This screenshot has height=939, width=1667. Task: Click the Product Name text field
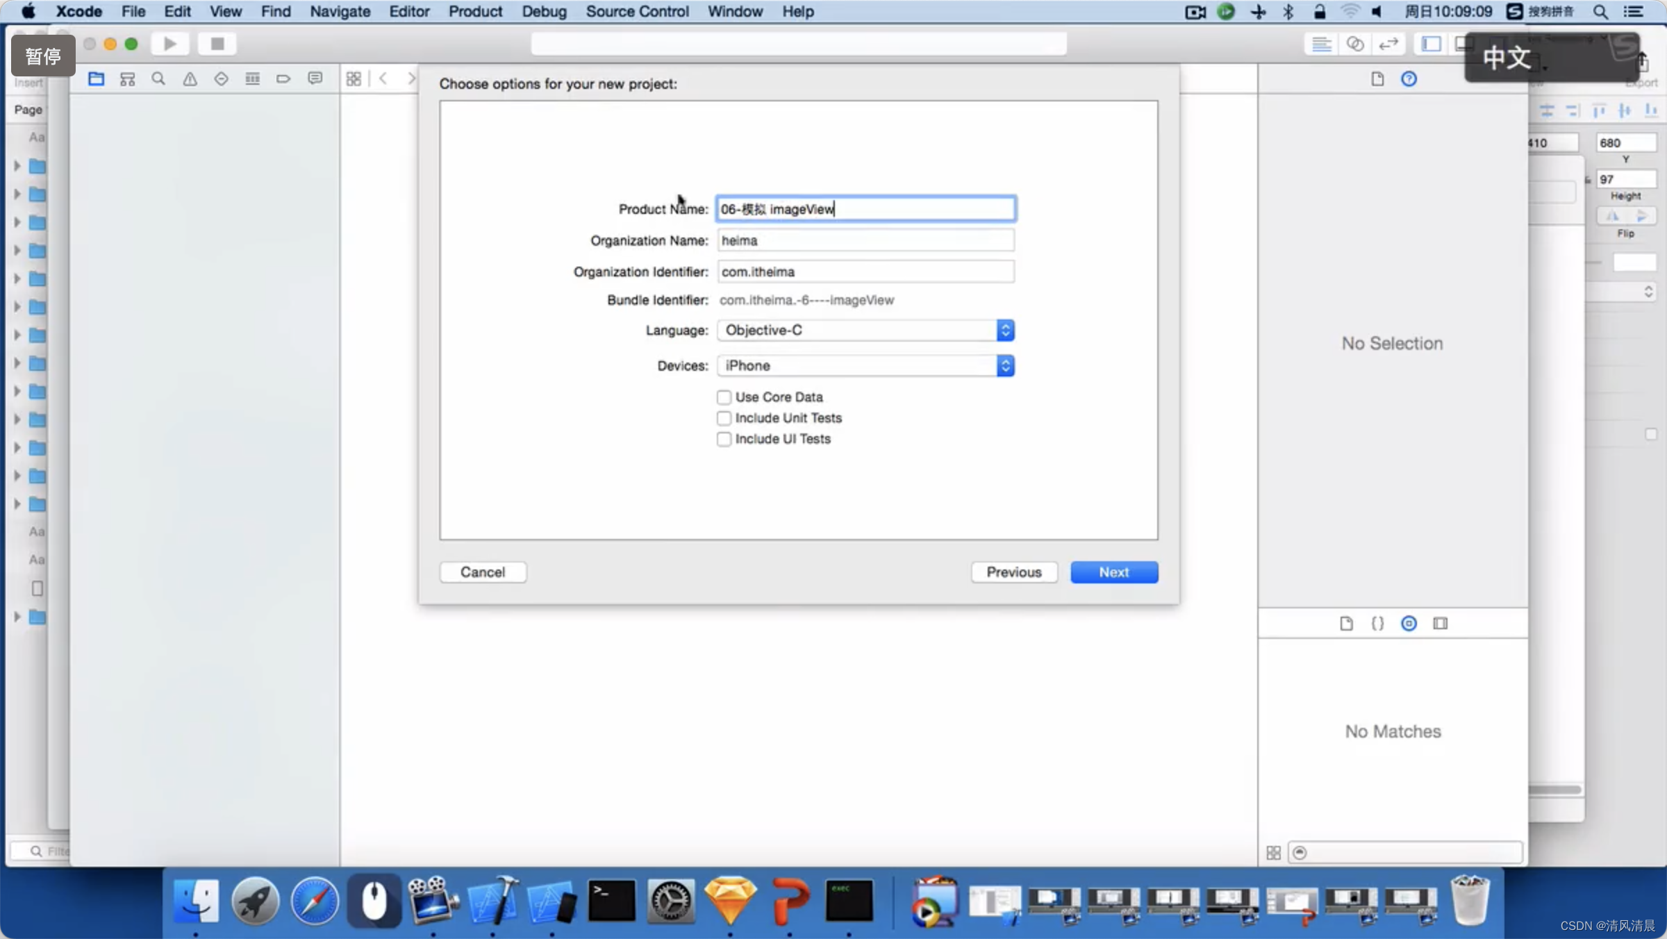865,208
